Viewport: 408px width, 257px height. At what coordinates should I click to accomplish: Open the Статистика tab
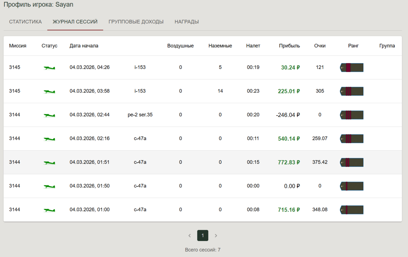pyautogui.click(x=26, y=22)
